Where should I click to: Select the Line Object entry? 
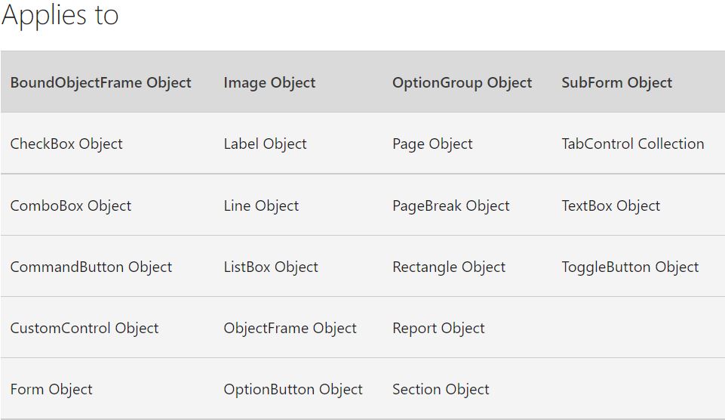coord(261,205)
